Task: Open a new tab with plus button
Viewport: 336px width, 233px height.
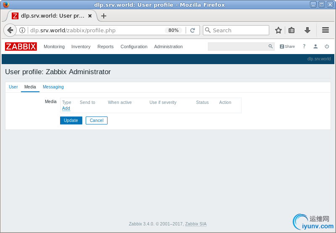Action: (x=104, y=16)
